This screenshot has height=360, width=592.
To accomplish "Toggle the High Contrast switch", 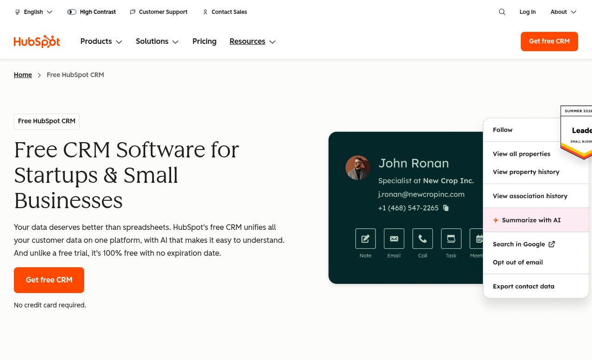I will 72,12.
